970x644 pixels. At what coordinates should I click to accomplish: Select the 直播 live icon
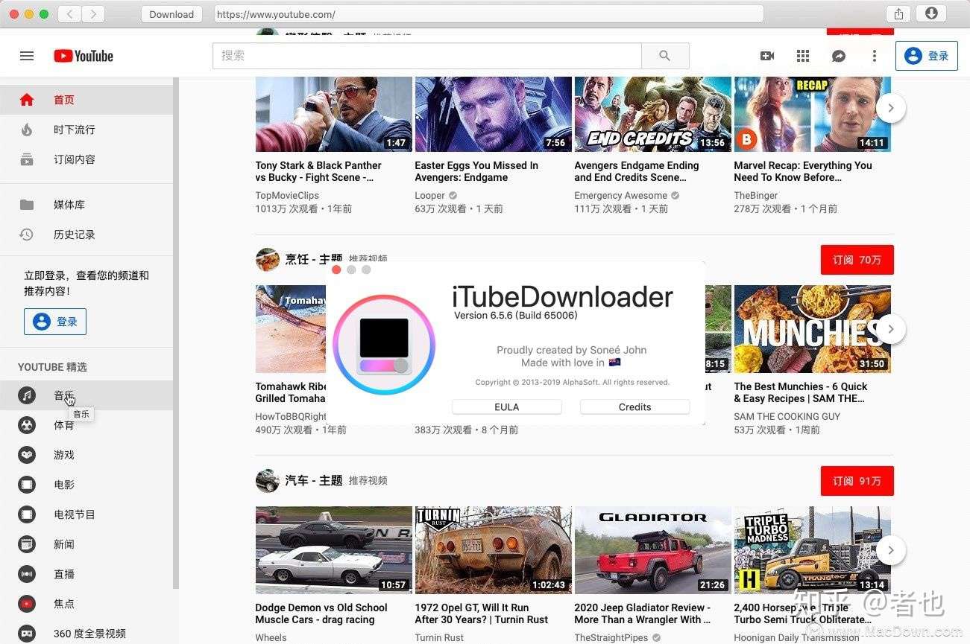tap(27, 574)
